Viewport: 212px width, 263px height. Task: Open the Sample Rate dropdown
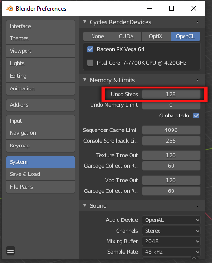tap(171, 252)
